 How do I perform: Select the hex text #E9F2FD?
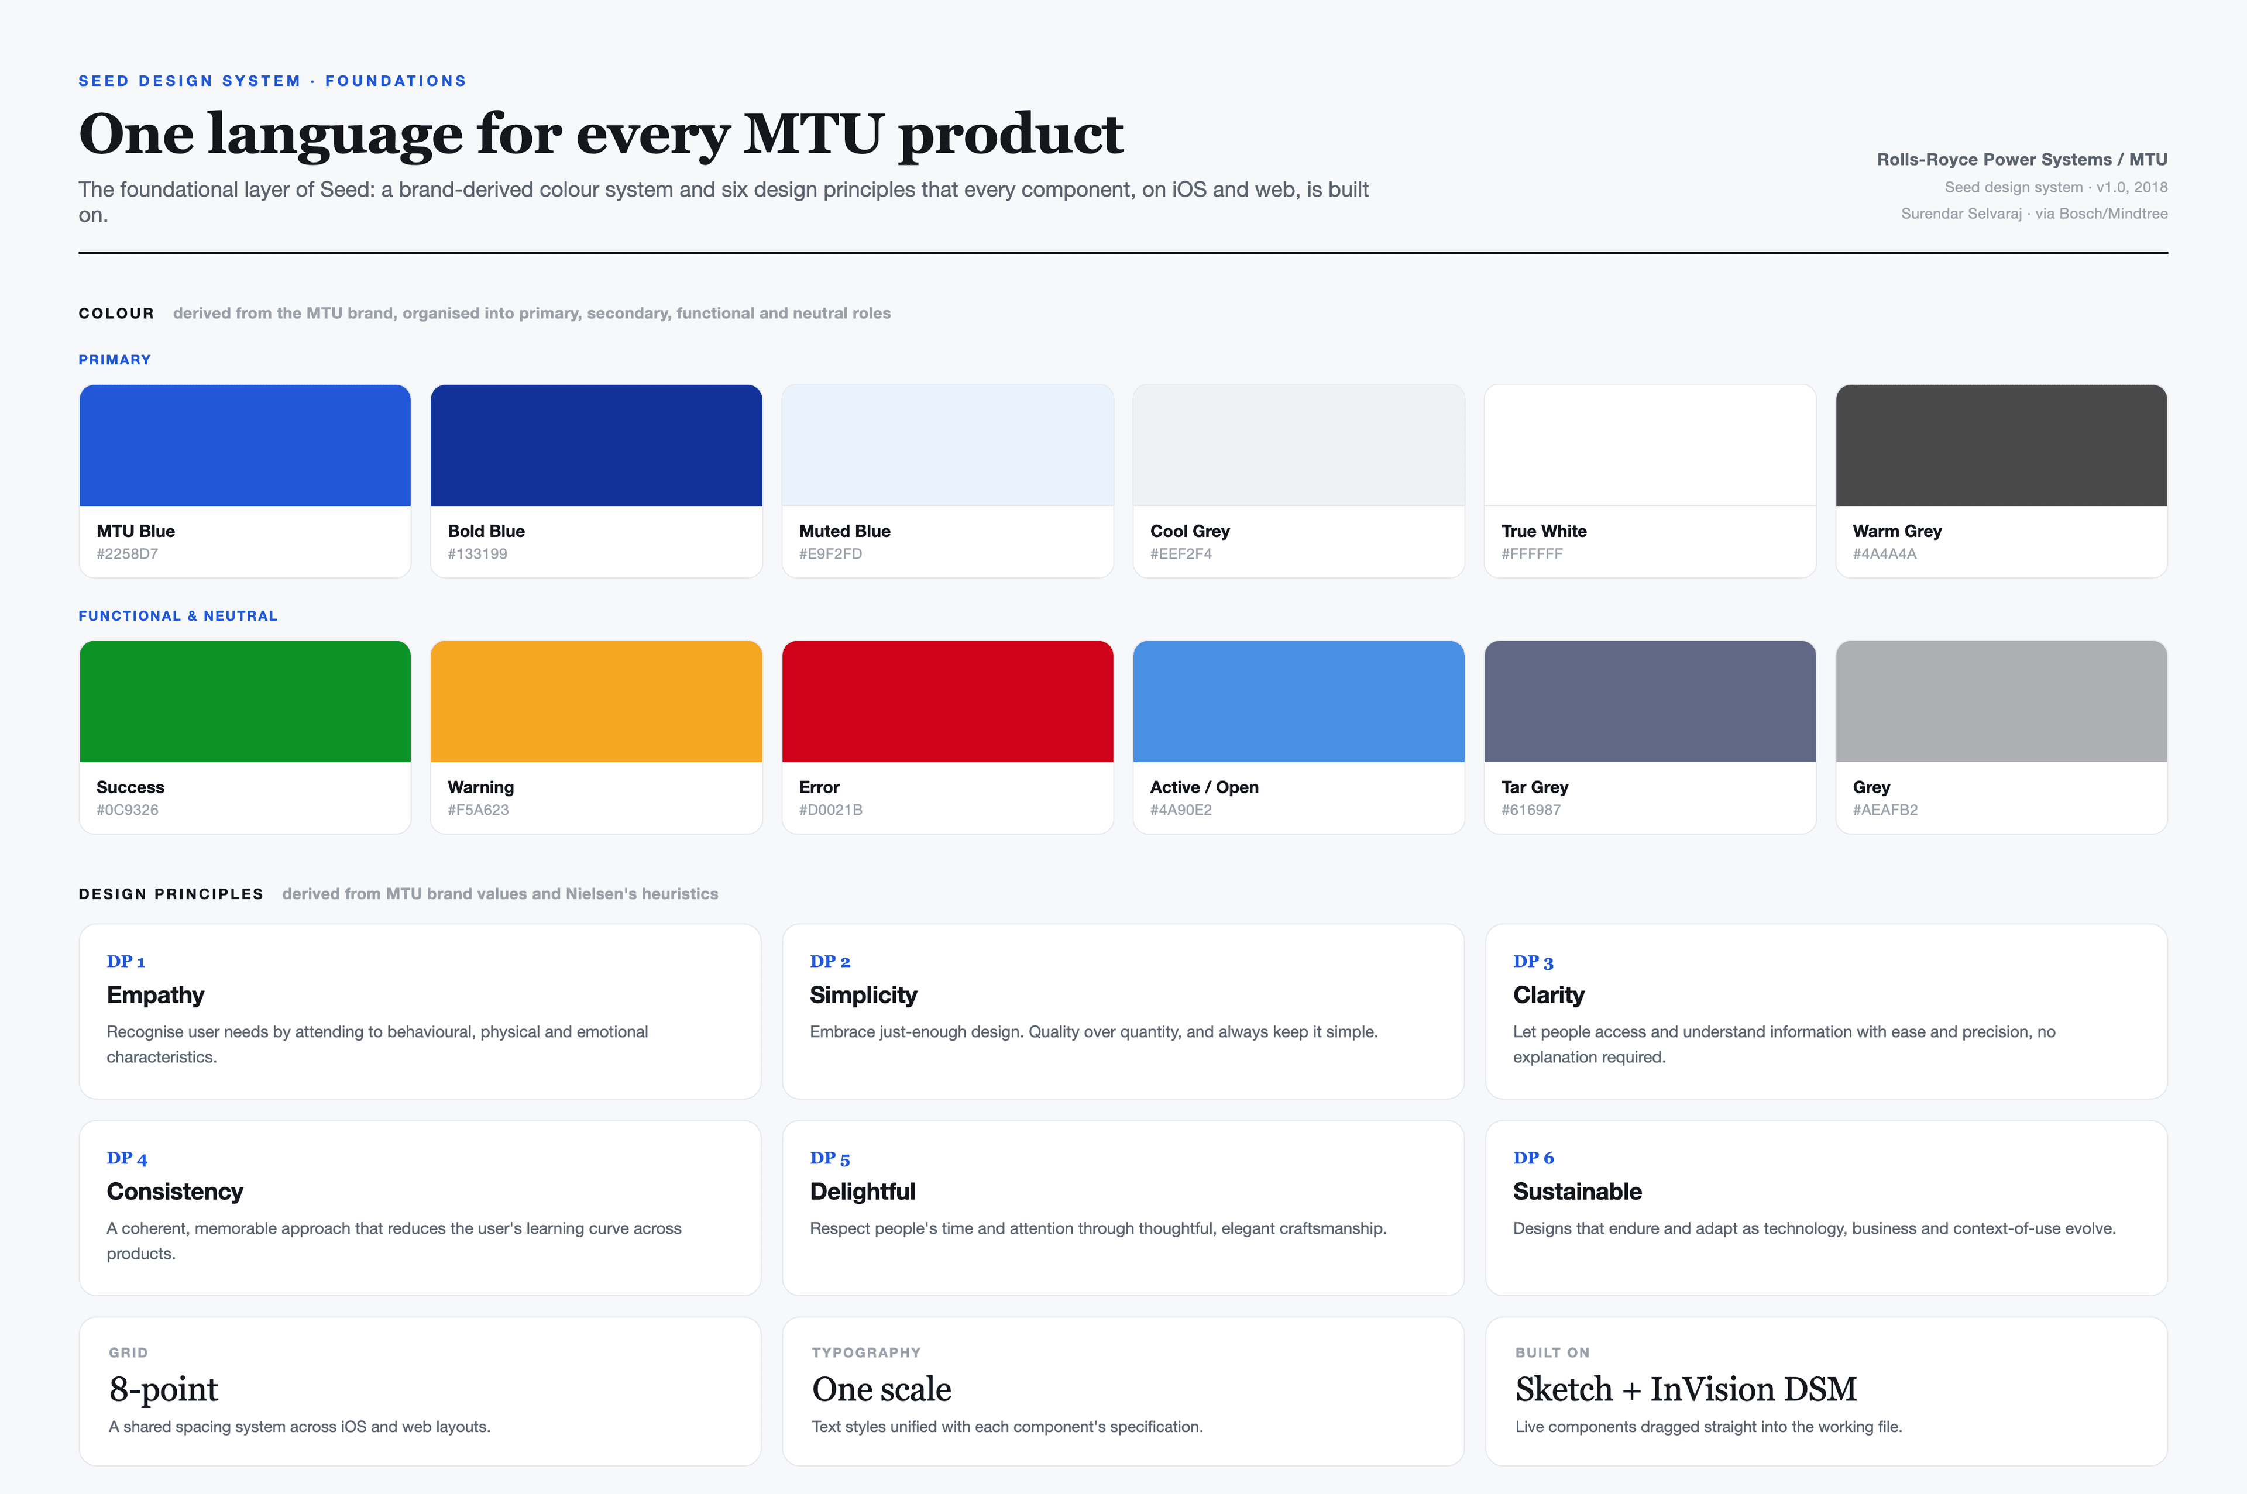[x=830, y=553]
